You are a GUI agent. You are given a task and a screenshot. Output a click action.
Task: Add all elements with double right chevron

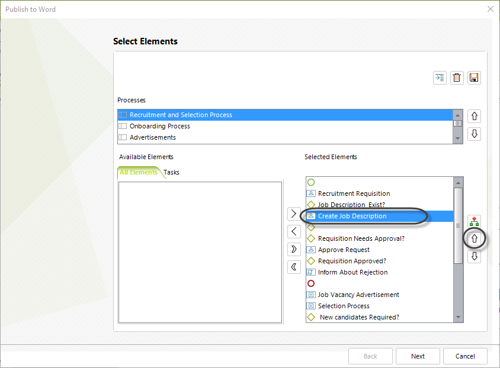[294, 249]
